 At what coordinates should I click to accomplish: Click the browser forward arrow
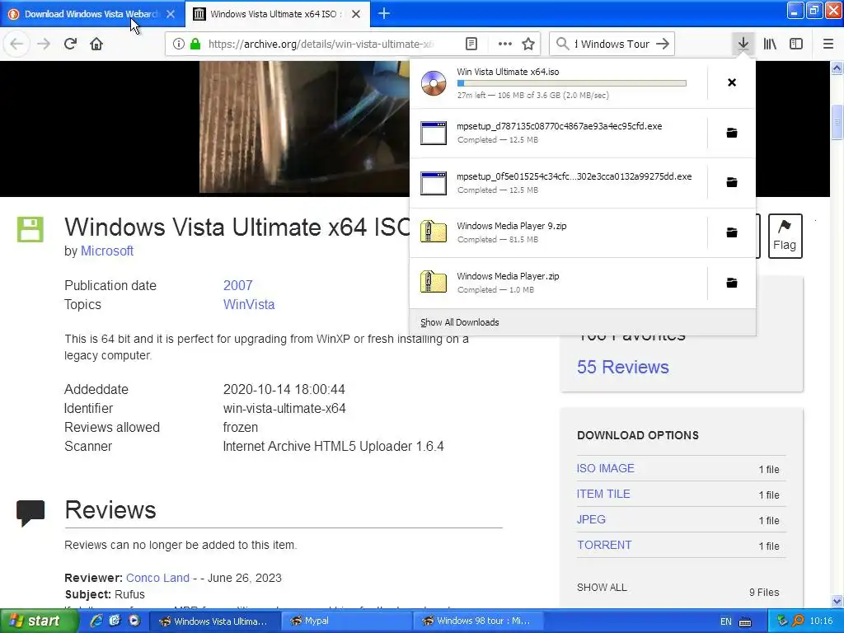44,45
